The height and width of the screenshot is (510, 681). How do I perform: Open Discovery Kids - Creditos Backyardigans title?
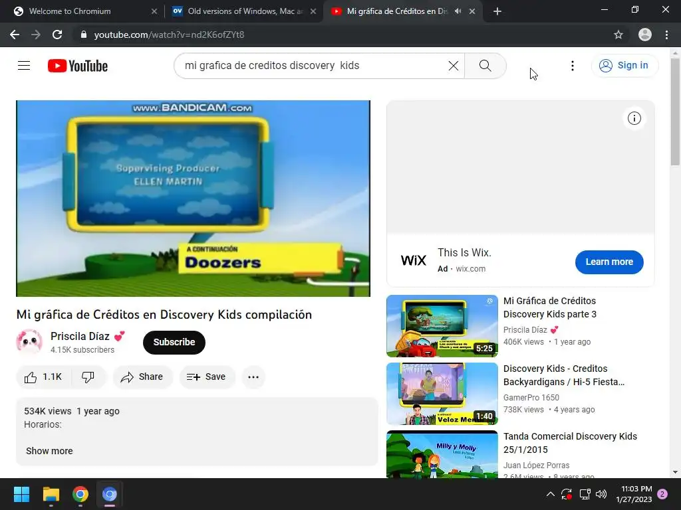(564, 375)
